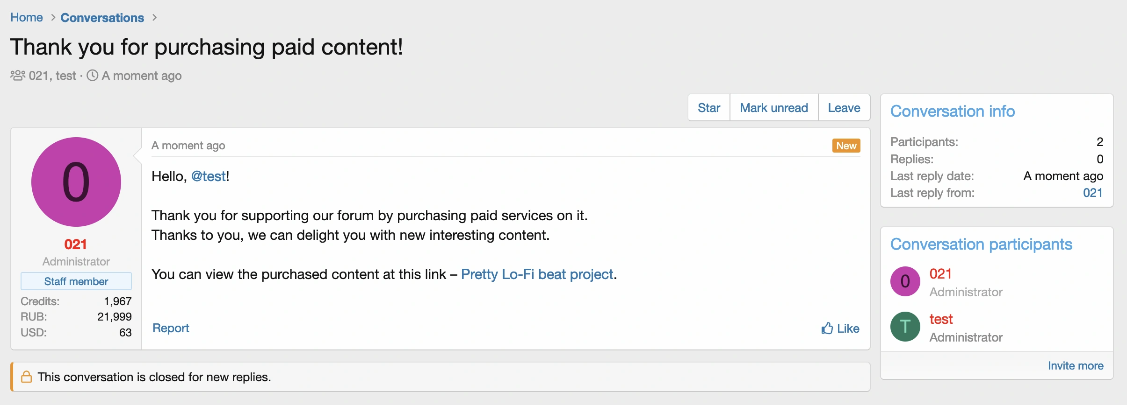1127x405 pixels.
Task: Open the Conversations breadcrumb link
Action: (x=102, y=18)
